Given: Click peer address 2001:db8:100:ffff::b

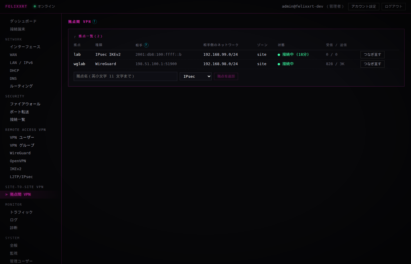Looking at the screenshot, I should [x=159, y=54].
